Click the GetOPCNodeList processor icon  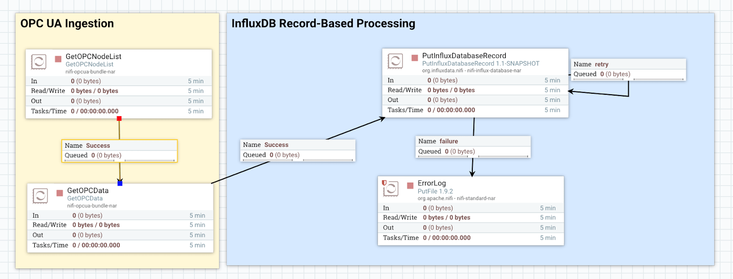[38, 62]
